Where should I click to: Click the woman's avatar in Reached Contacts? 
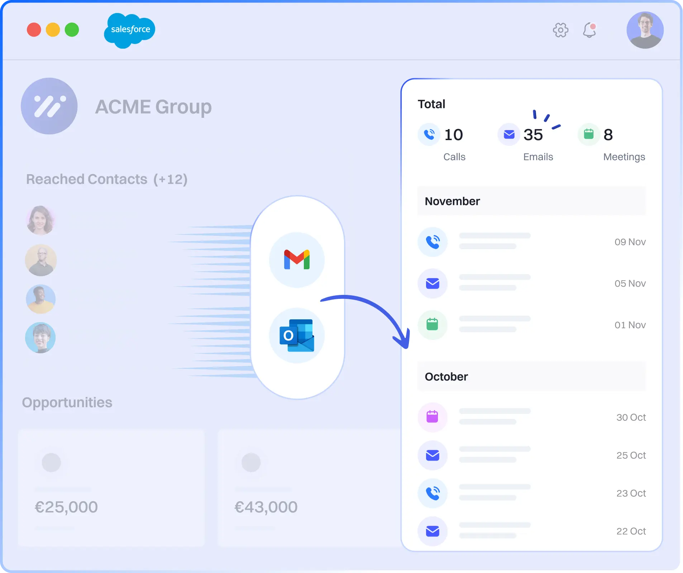pos(40,220)
